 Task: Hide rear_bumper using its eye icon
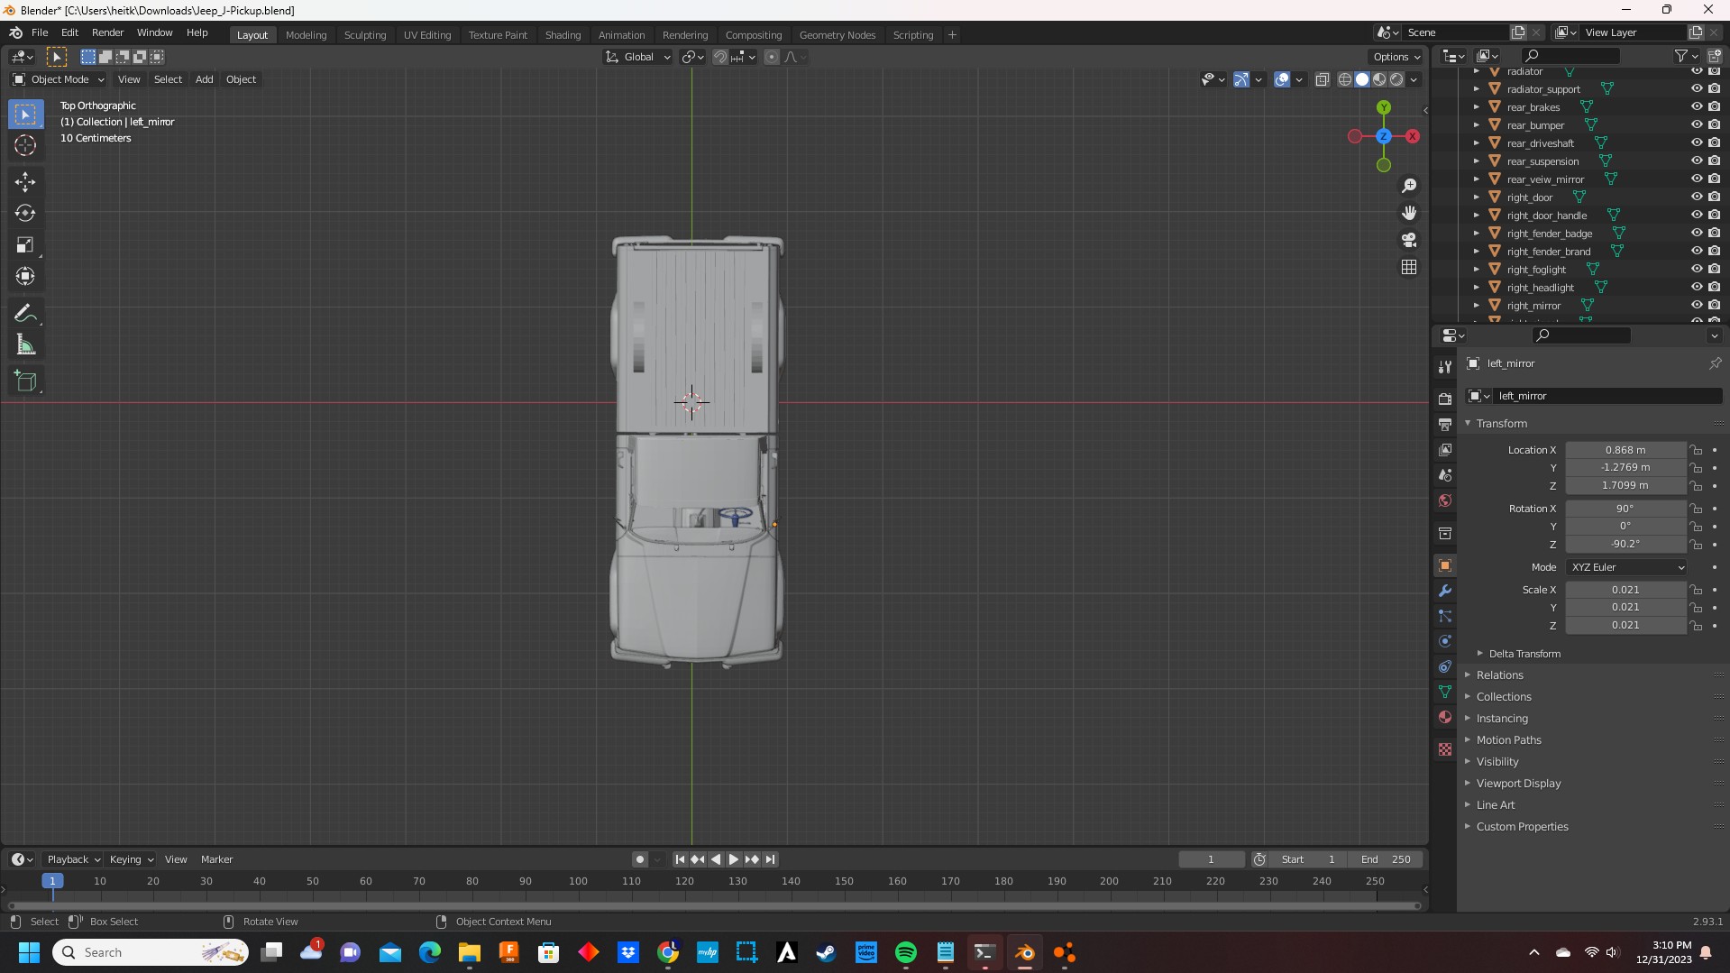(x=1696, y=124)
